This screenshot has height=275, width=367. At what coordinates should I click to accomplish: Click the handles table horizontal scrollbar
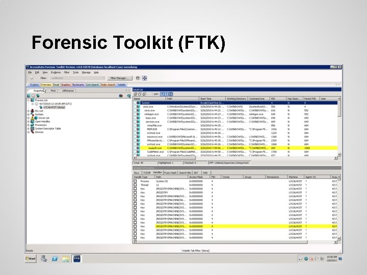click(235, 242)
